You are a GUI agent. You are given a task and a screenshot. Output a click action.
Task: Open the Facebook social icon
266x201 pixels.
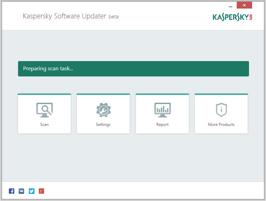click(x=12, y=191)
